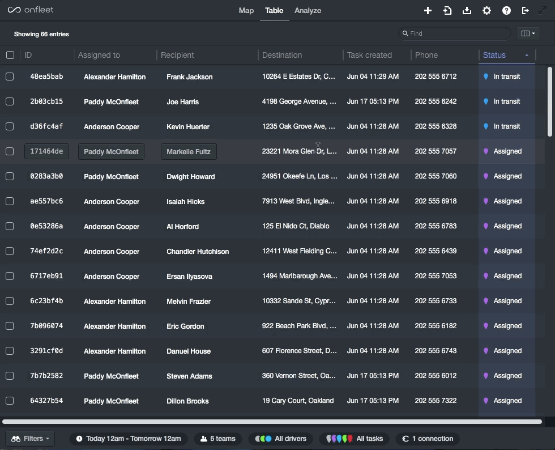Click the clock icon in time filter
555x450 pixels.
click(79, 439)
